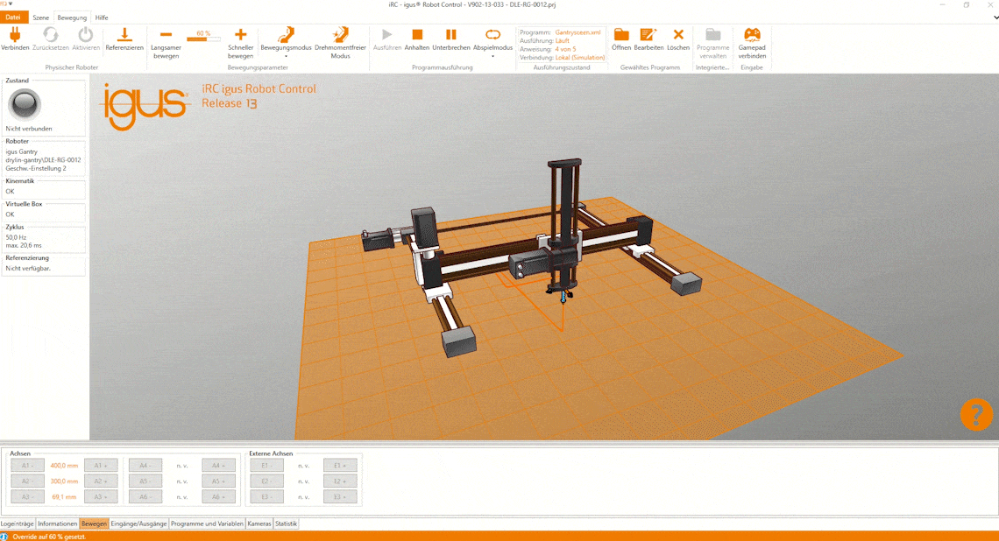Click the Zurücksetzen reset icon
The height and width of the screenshot is (541, 999).
coord(50,37)
